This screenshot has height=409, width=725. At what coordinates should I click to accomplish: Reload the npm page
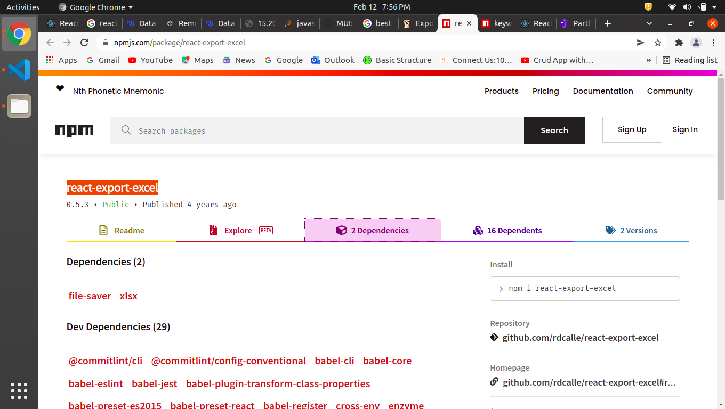[84, 43]
